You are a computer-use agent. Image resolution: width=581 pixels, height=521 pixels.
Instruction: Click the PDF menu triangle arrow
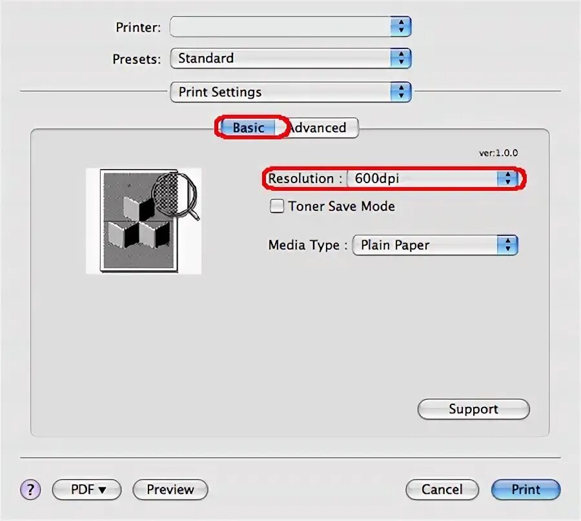pos(102,490)
